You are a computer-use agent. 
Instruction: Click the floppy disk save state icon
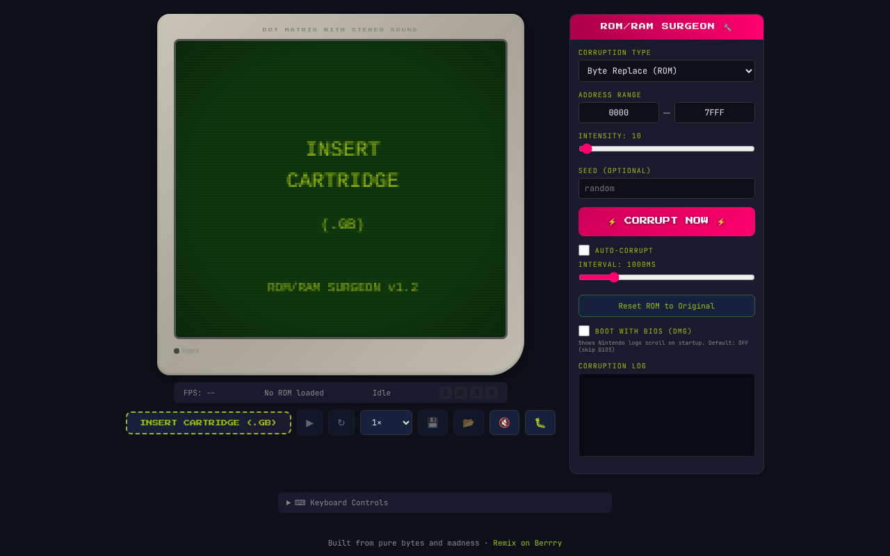point(432,423)
